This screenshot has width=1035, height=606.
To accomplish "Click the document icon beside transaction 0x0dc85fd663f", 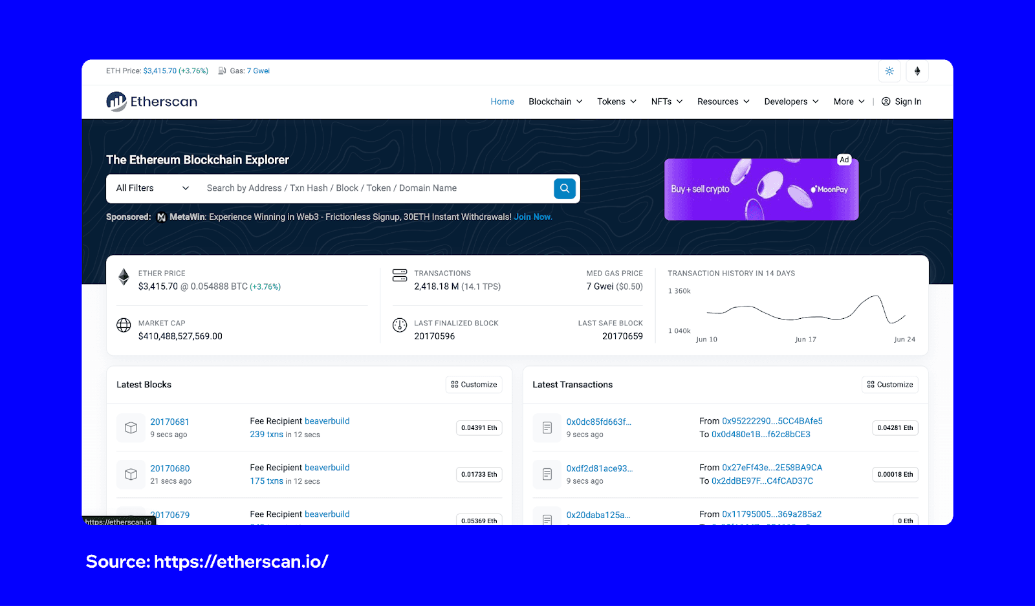I will 547,427.
